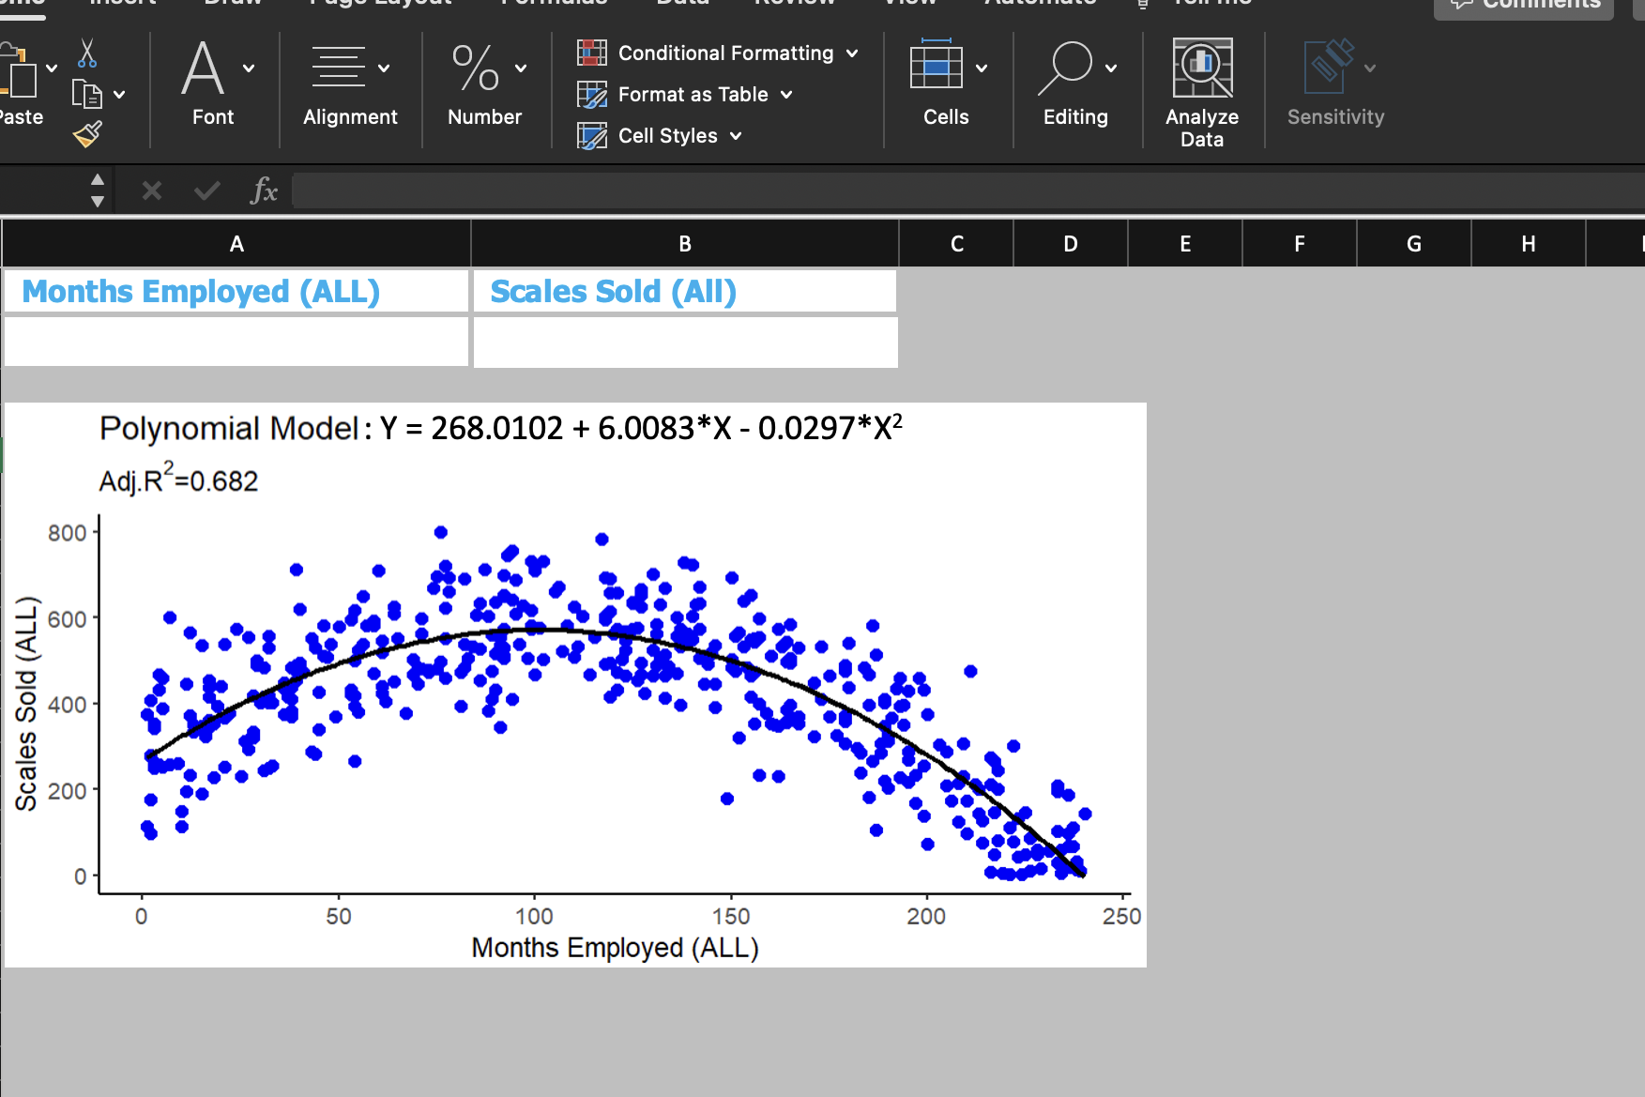This screenshot has width=1645, height=1097.
Task: Click the Analyze Data icon
Action: (x=1202, y=69)
